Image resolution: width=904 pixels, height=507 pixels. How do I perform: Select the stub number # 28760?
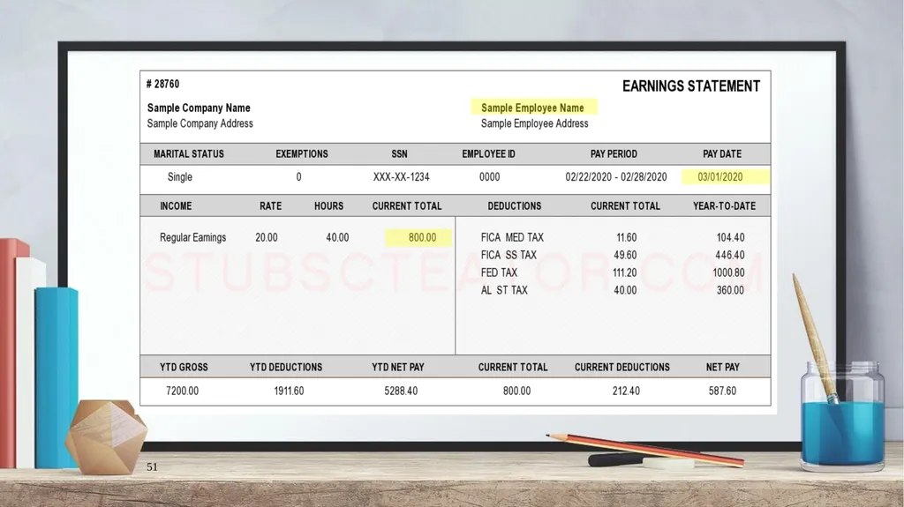click(x=162, y=84)
